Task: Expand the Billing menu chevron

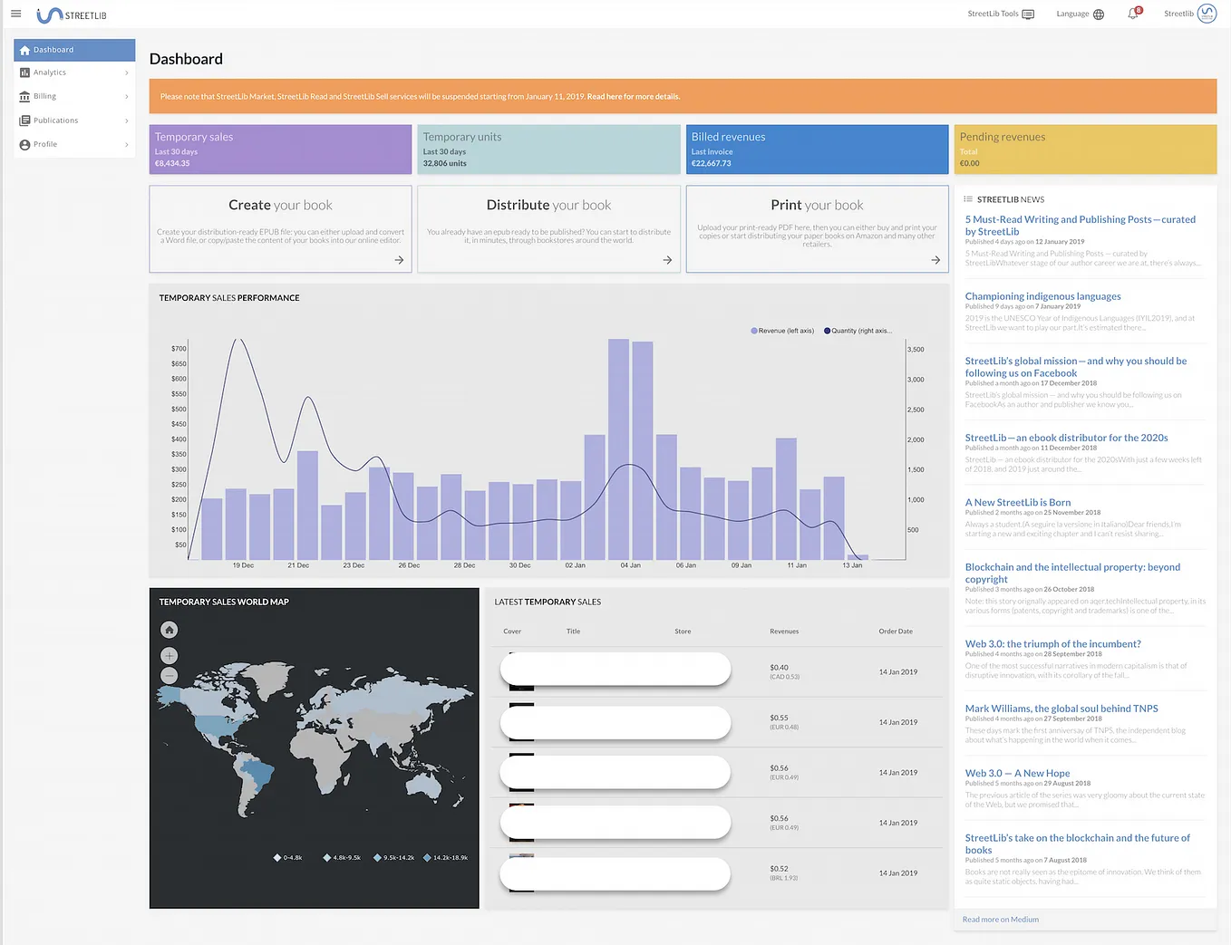Action: pos(126,96)
